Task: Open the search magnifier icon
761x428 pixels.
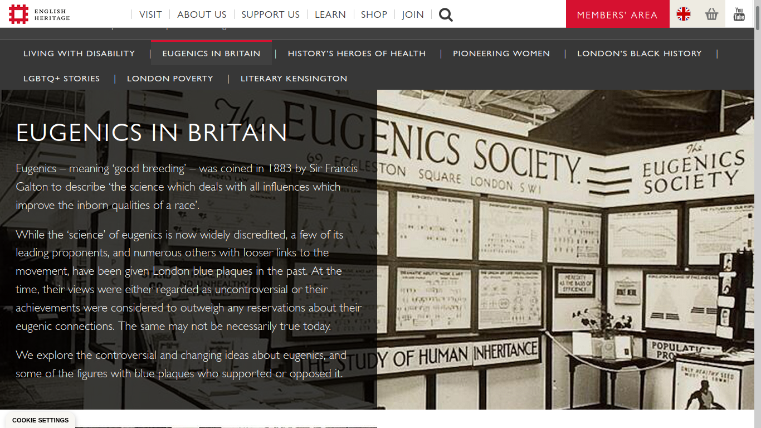Action: point(446,14)
